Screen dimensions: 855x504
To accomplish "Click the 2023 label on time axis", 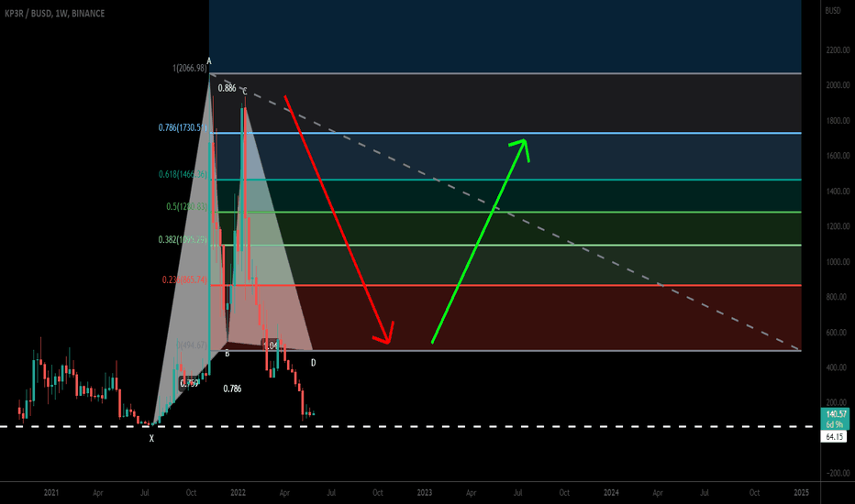I will click(x=424, y=493).
